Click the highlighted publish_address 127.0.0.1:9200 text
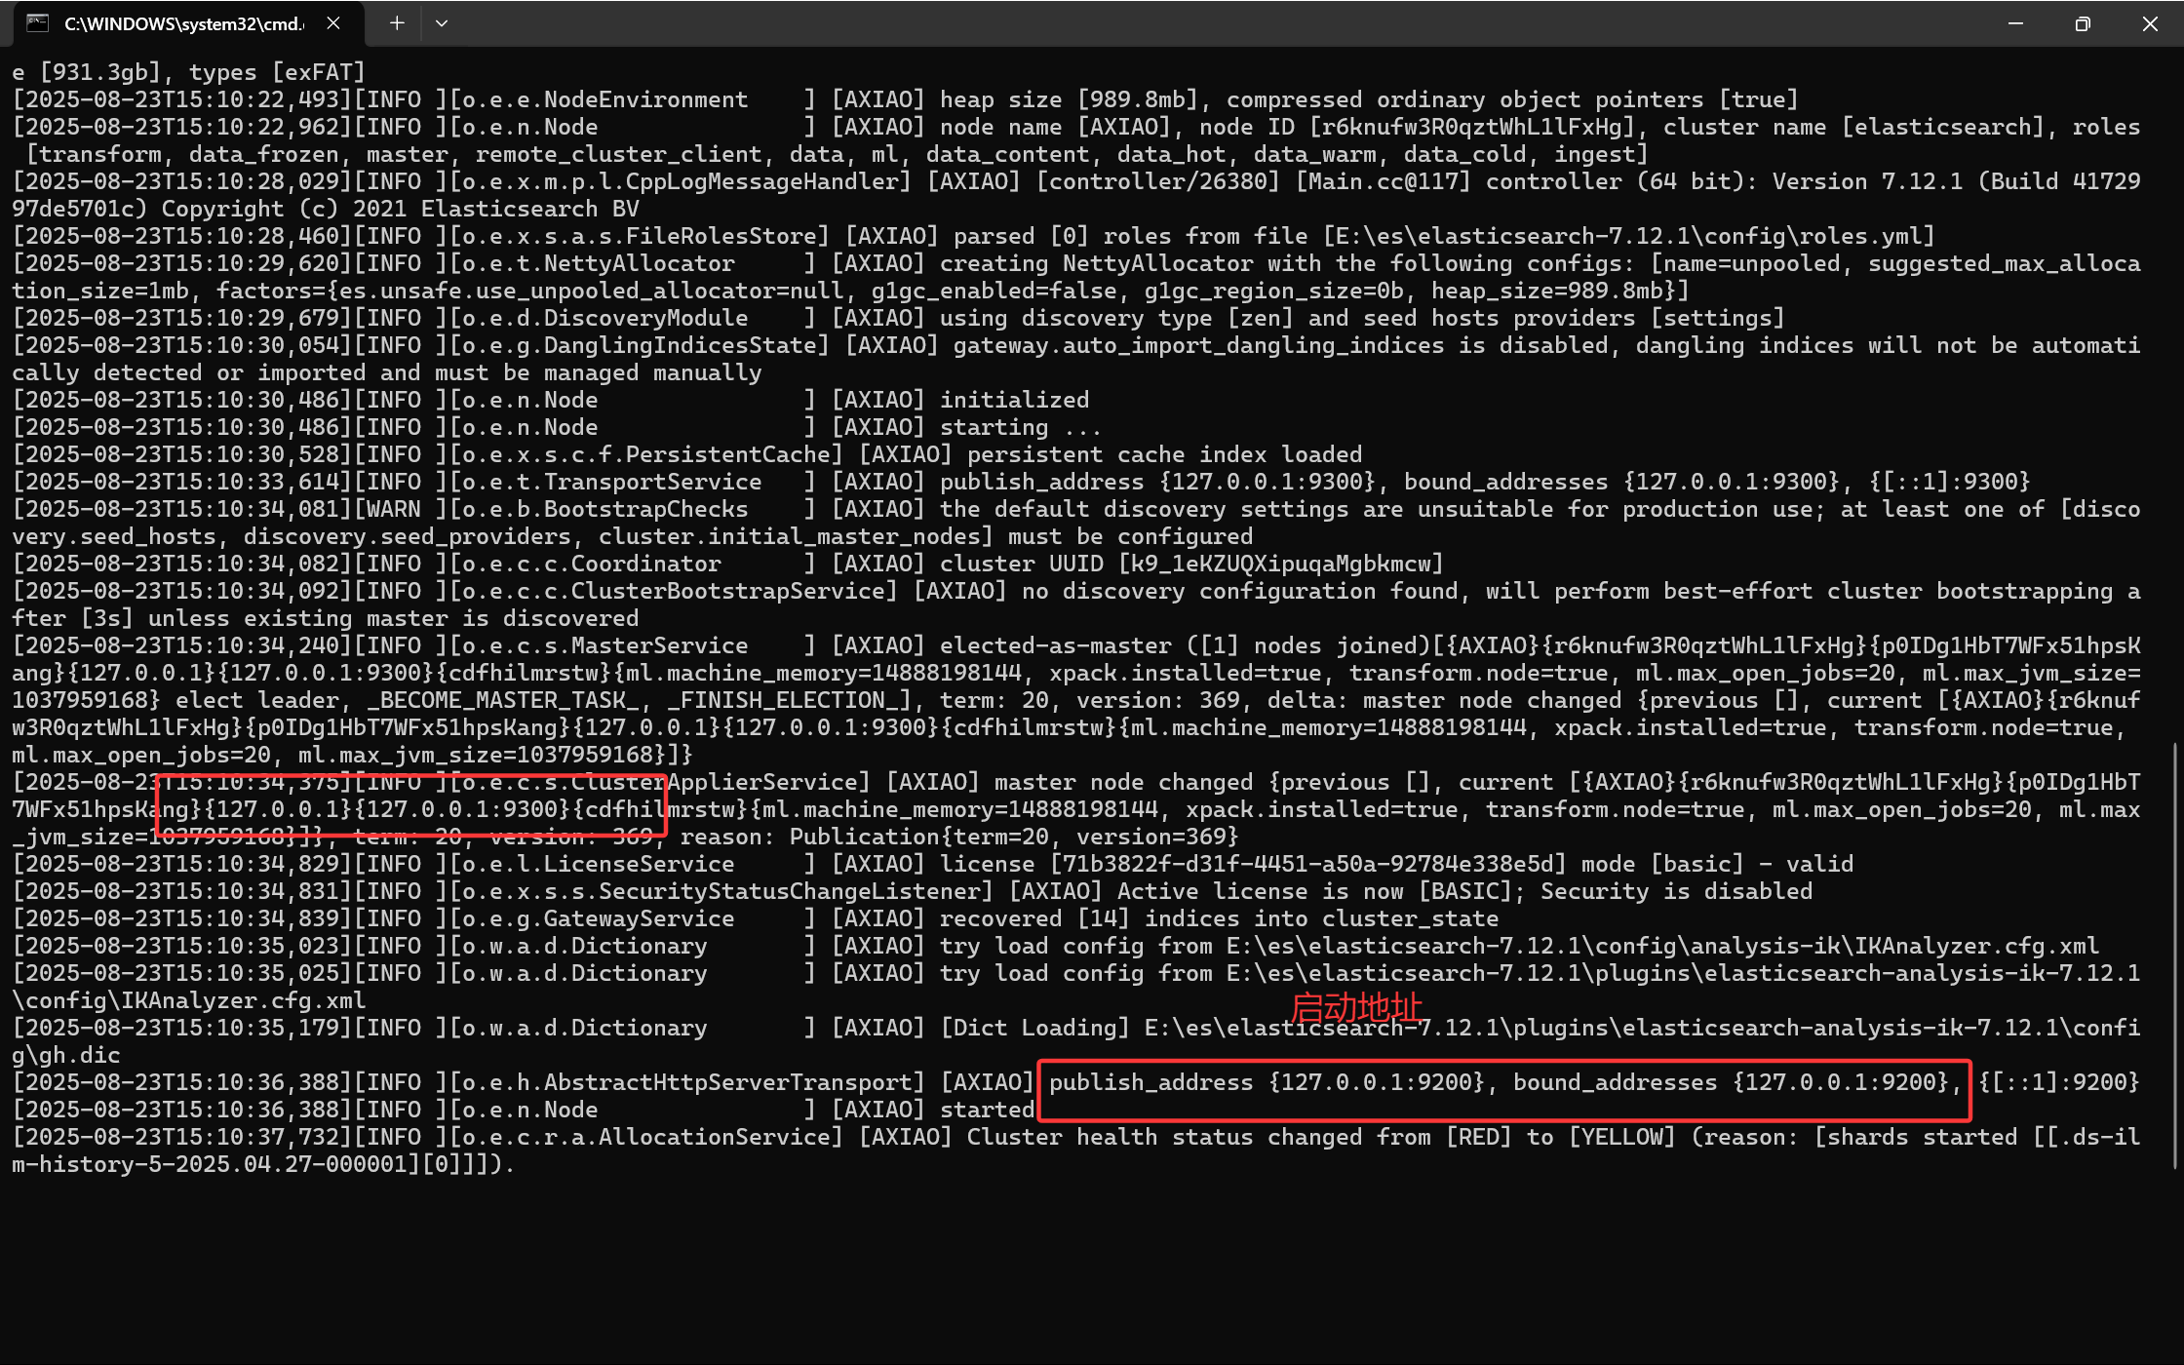The image size is (2184, 1365). tap(1267, 1082)
